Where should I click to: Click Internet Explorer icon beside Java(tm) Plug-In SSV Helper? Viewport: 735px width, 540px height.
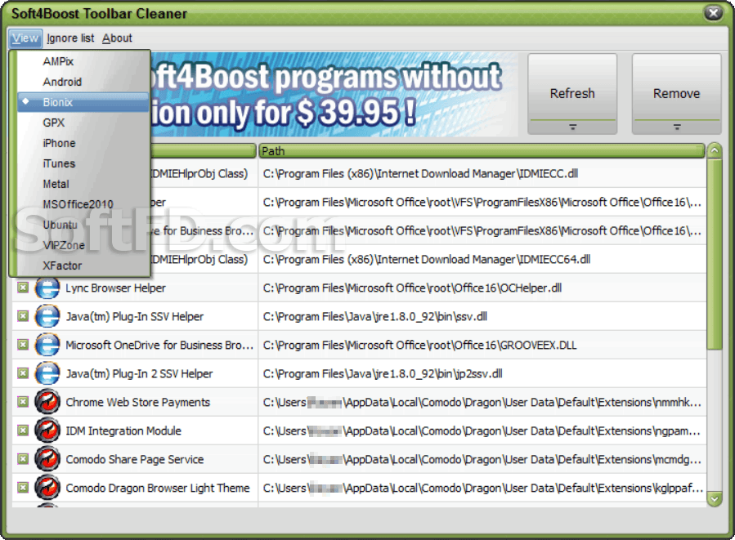click(x=47, y=316)
